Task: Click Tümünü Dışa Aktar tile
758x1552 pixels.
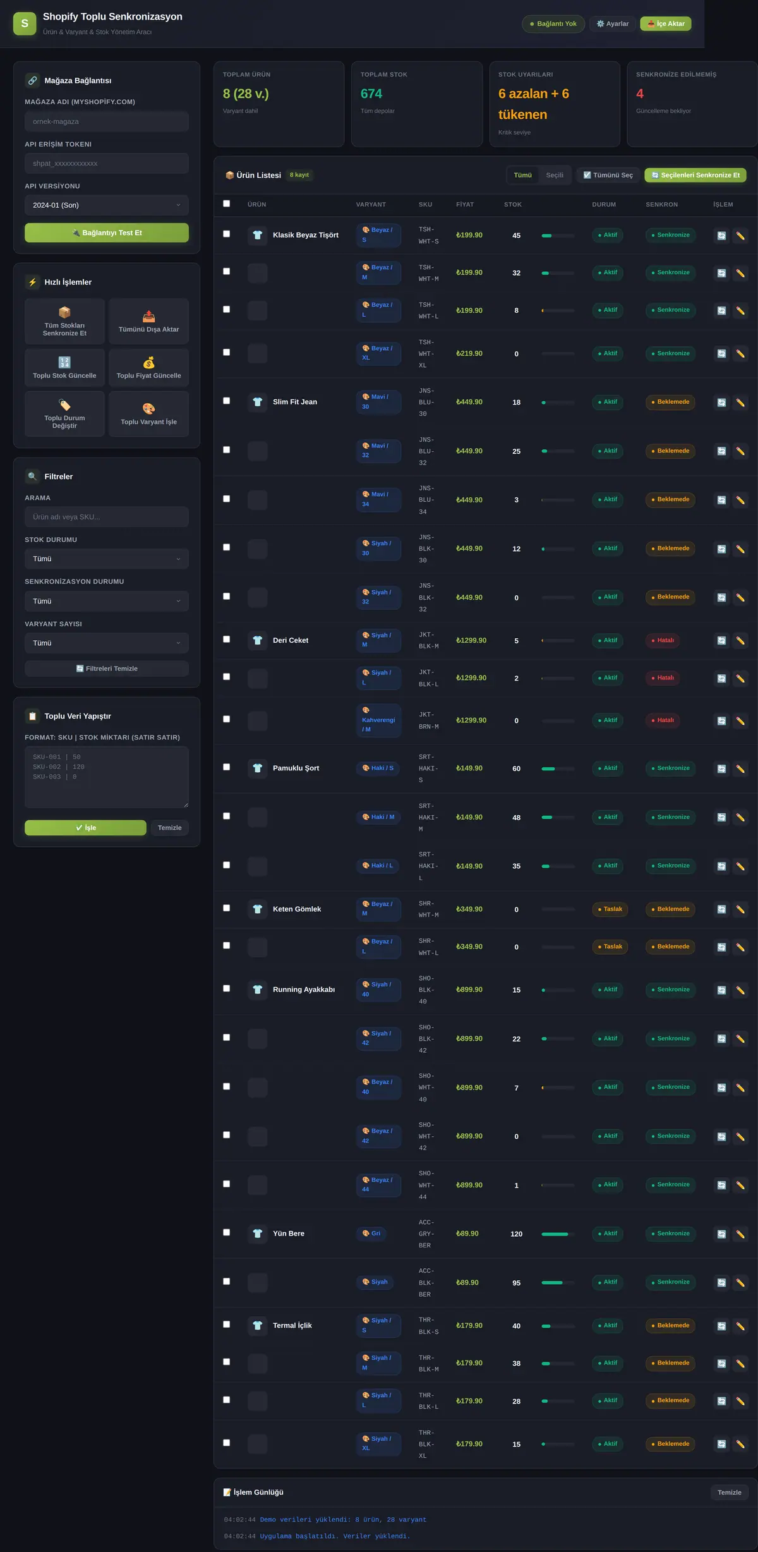Action: click(148, 322)
